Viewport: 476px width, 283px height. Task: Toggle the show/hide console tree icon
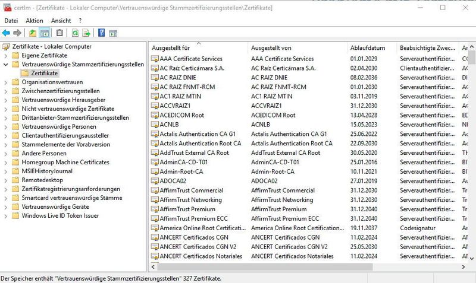[44, 33]
